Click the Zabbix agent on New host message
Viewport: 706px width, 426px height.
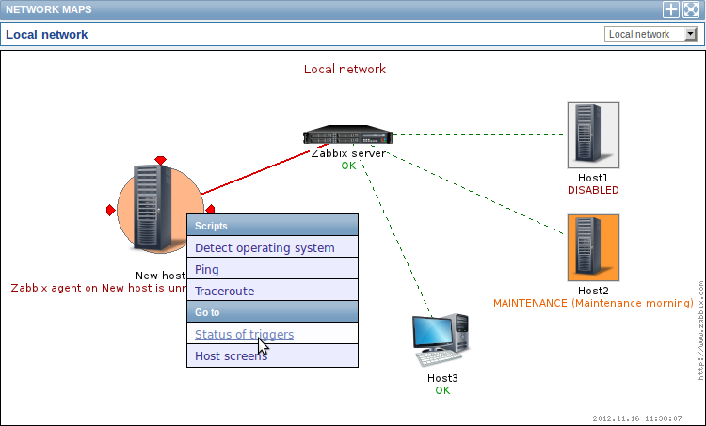[x=99, y=288]
